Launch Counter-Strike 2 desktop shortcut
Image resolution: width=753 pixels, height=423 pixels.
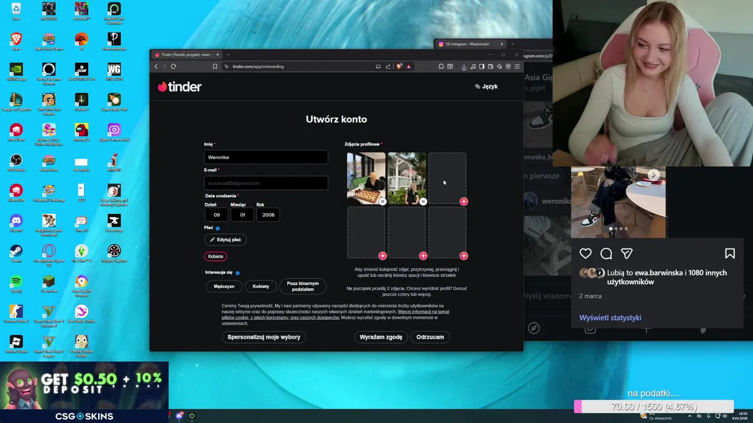pyautogui.click(x=16, y=313)
